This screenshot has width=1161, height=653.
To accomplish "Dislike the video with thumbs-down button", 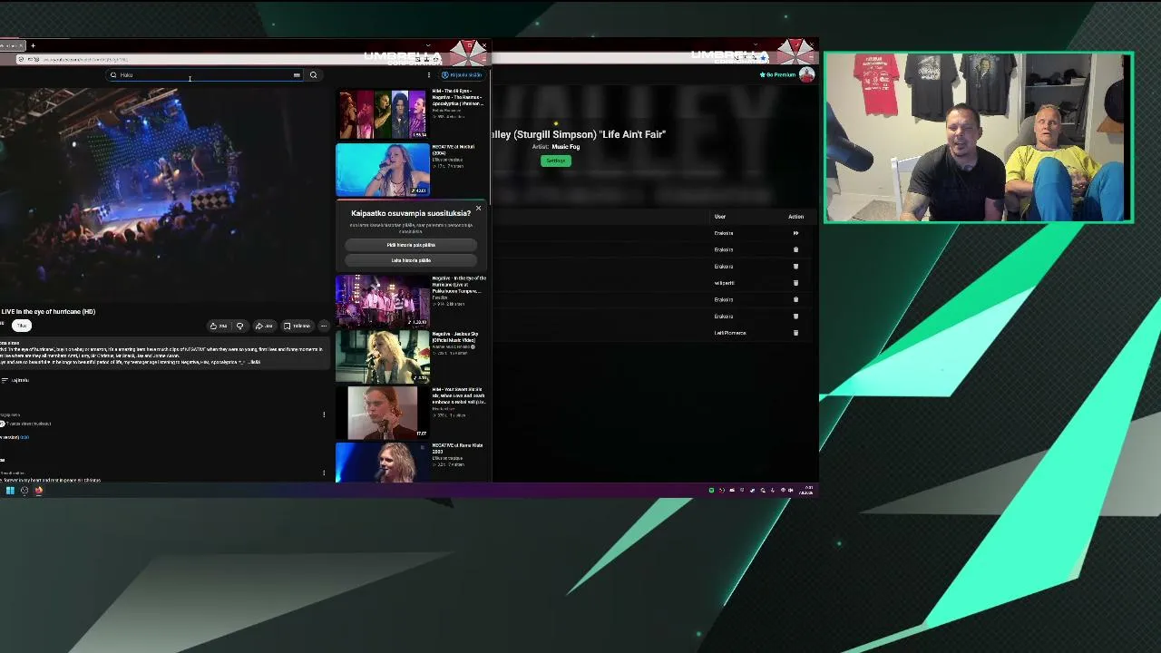I will tap(240, 326).
